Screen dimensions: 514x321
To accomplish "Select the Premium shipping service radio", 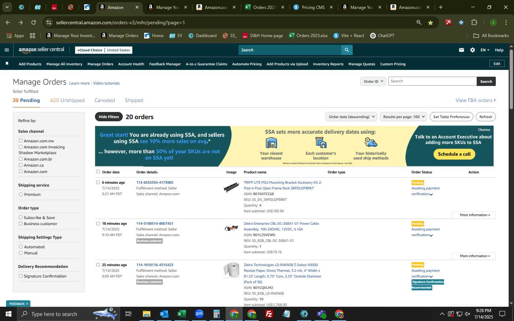I will coord(21,194).
